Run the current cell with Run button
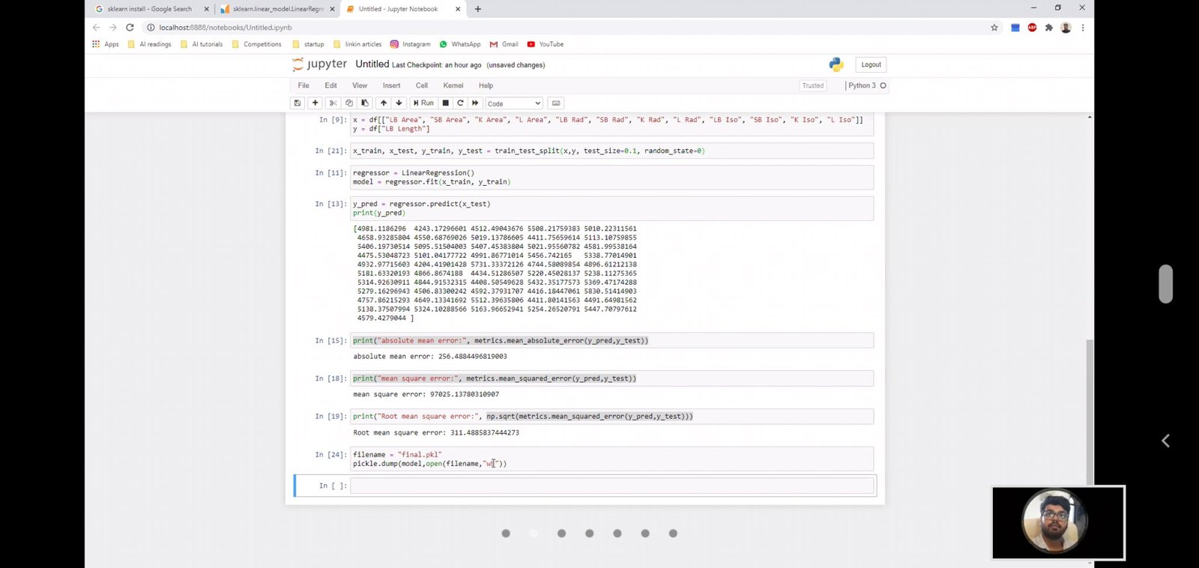 coord(423,103)
